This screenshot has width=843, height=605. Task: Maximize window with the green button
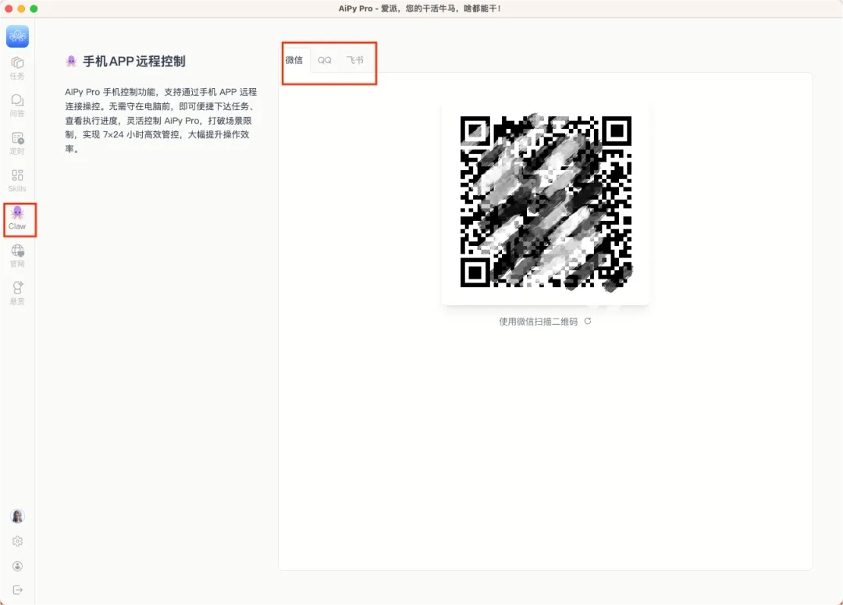[34, 9]
